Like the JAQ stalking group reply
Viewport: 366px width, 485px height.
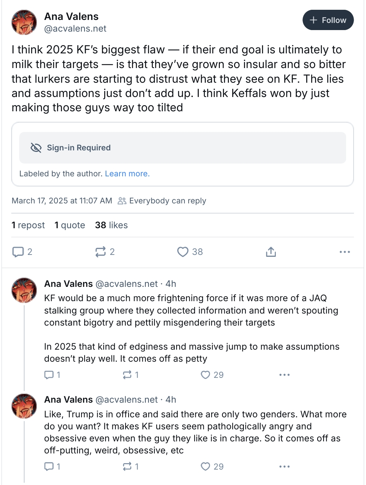coord(205,375)
